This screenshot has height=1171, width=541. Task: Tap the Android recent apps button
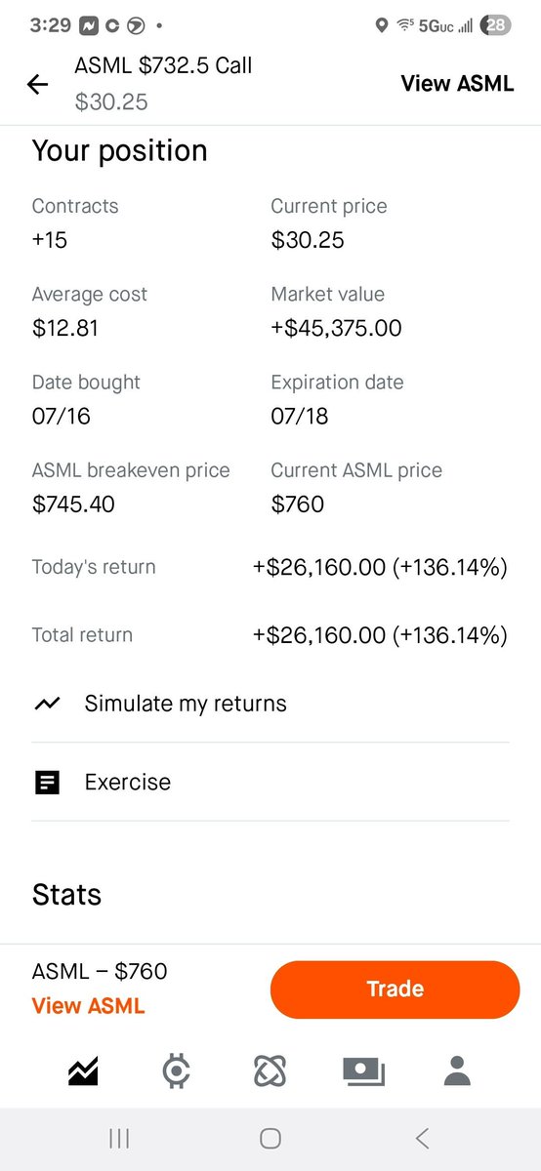[x=119, y=1138]
